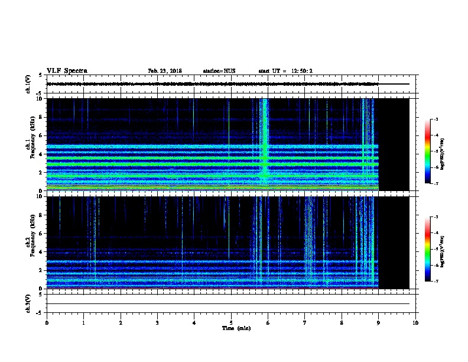Click the time axis tick label "6"
The height and width of the screenshot is (362, 468).
268,322
